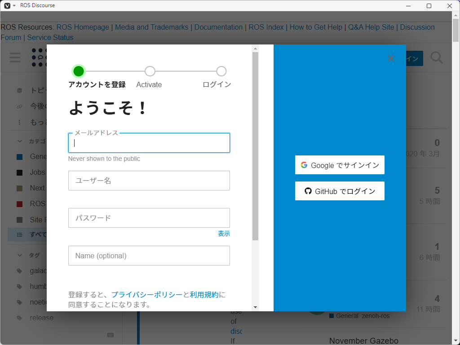The image size is (460, 345).
Task: Sign in with Google button
Action: coord(340,165)
